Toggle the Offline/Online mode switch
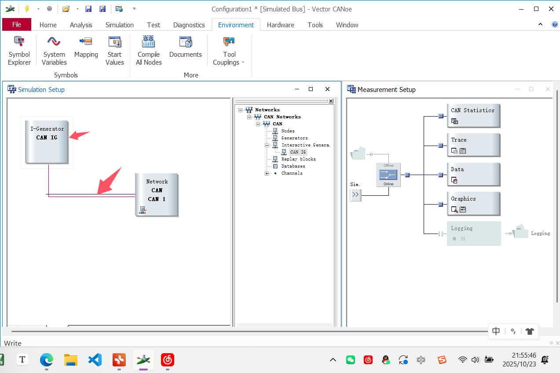The height and width of the screenshot is (373, 560). click(388, 175)
